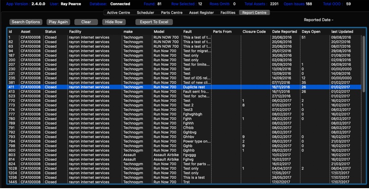Click the Days Open value 35

point(304,82)
